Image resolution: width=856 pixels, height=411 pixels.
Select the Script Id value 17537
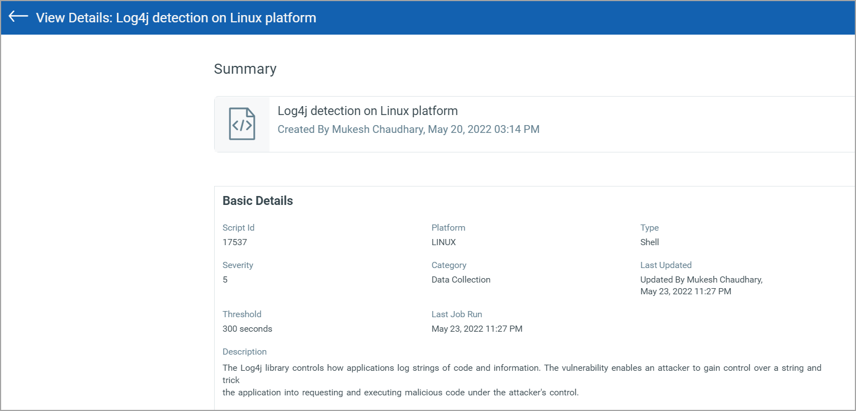tap(235, 242)
